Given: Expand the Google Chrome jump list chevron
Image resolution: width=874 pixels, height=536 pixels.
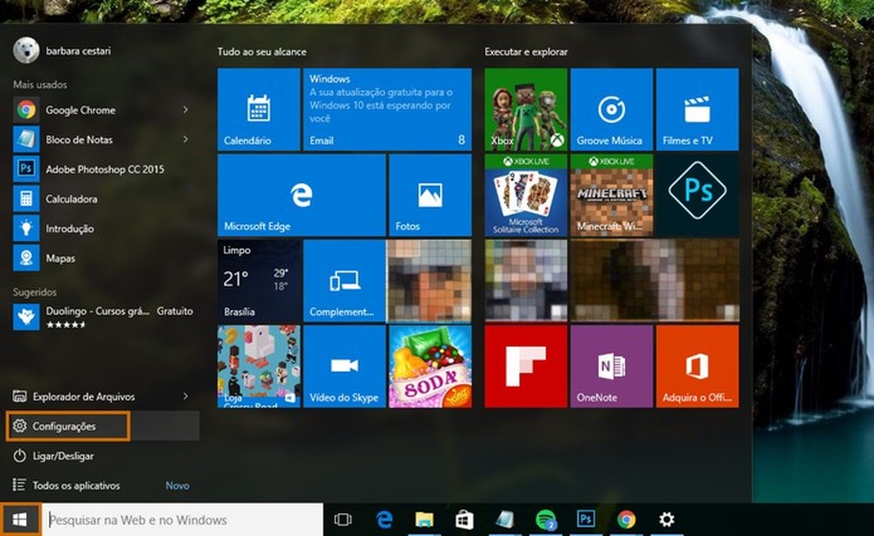Looking at the screenshot, I should 186,110.
